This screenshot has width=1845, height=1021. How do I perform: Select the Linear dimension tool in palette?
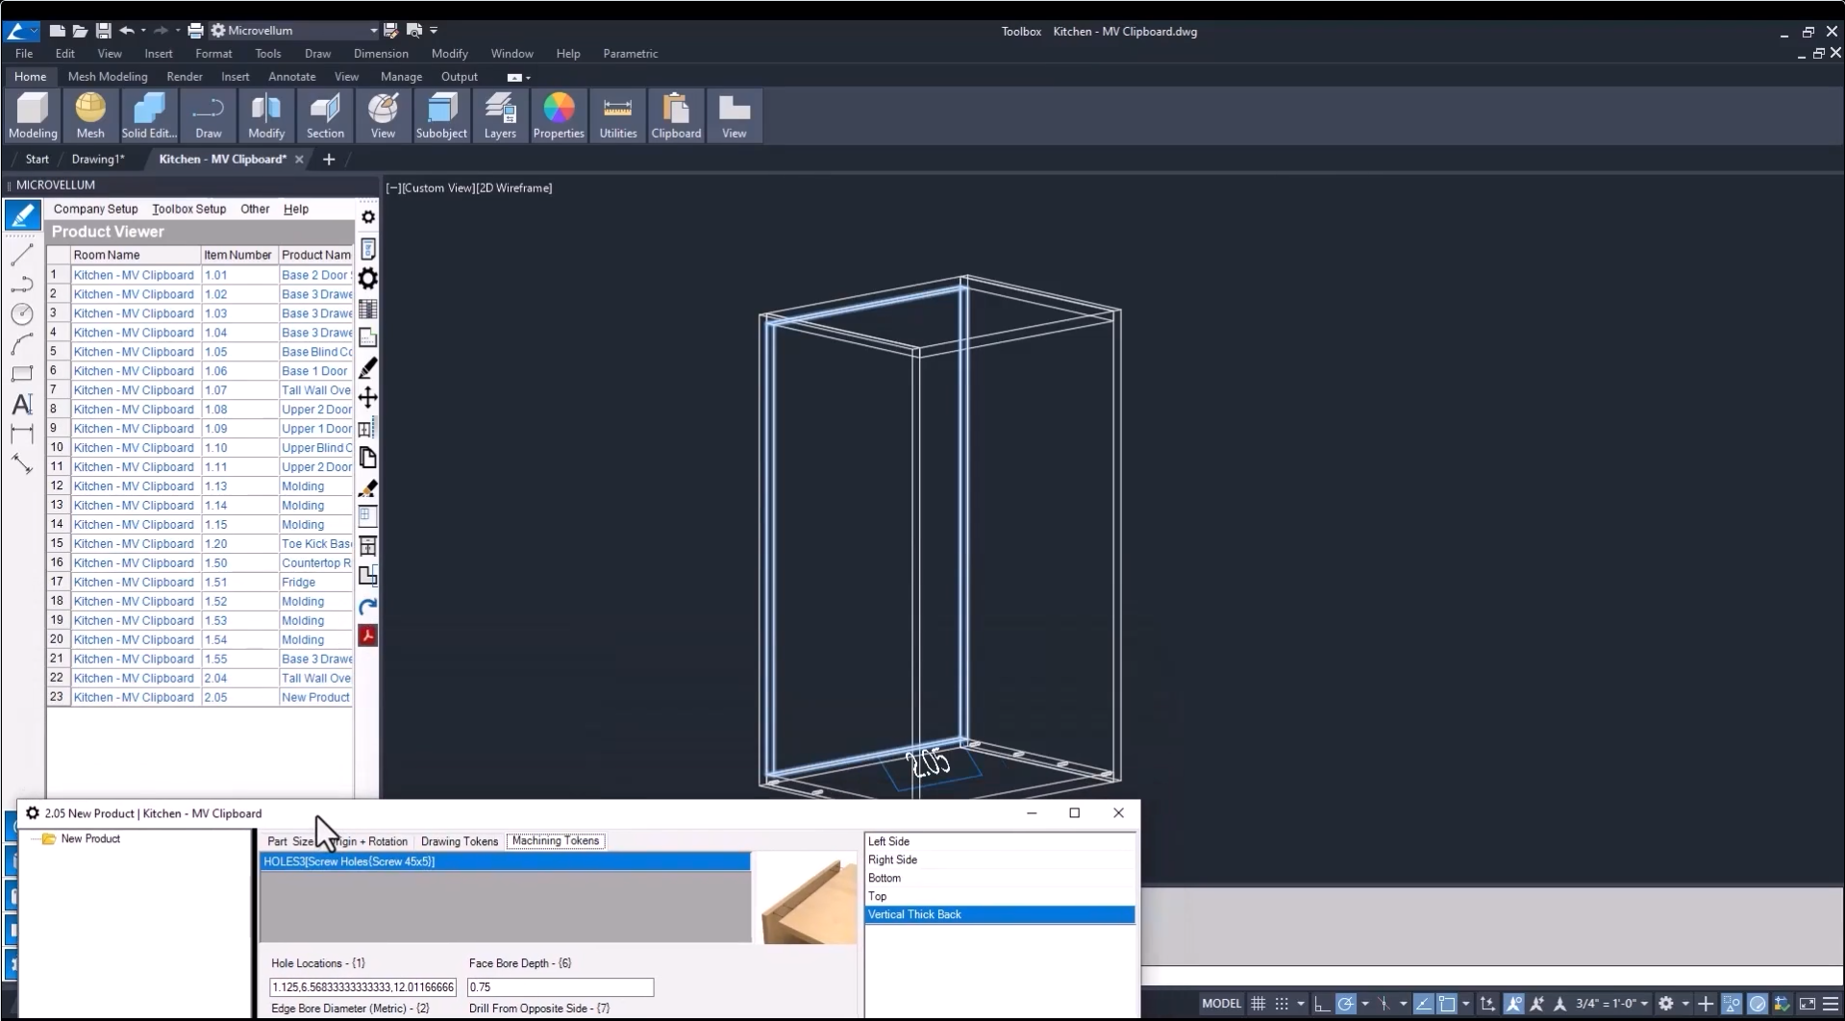coord(21,434)
